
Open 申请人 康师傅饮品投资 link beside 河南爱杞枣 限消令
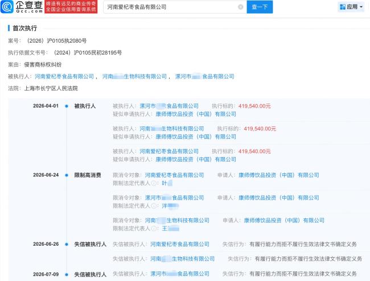(279, 175)
